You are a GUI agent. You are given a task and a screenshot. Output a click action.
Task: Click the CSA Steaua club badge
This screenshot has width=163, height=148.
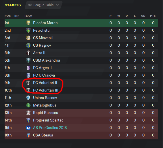(28, 135)
